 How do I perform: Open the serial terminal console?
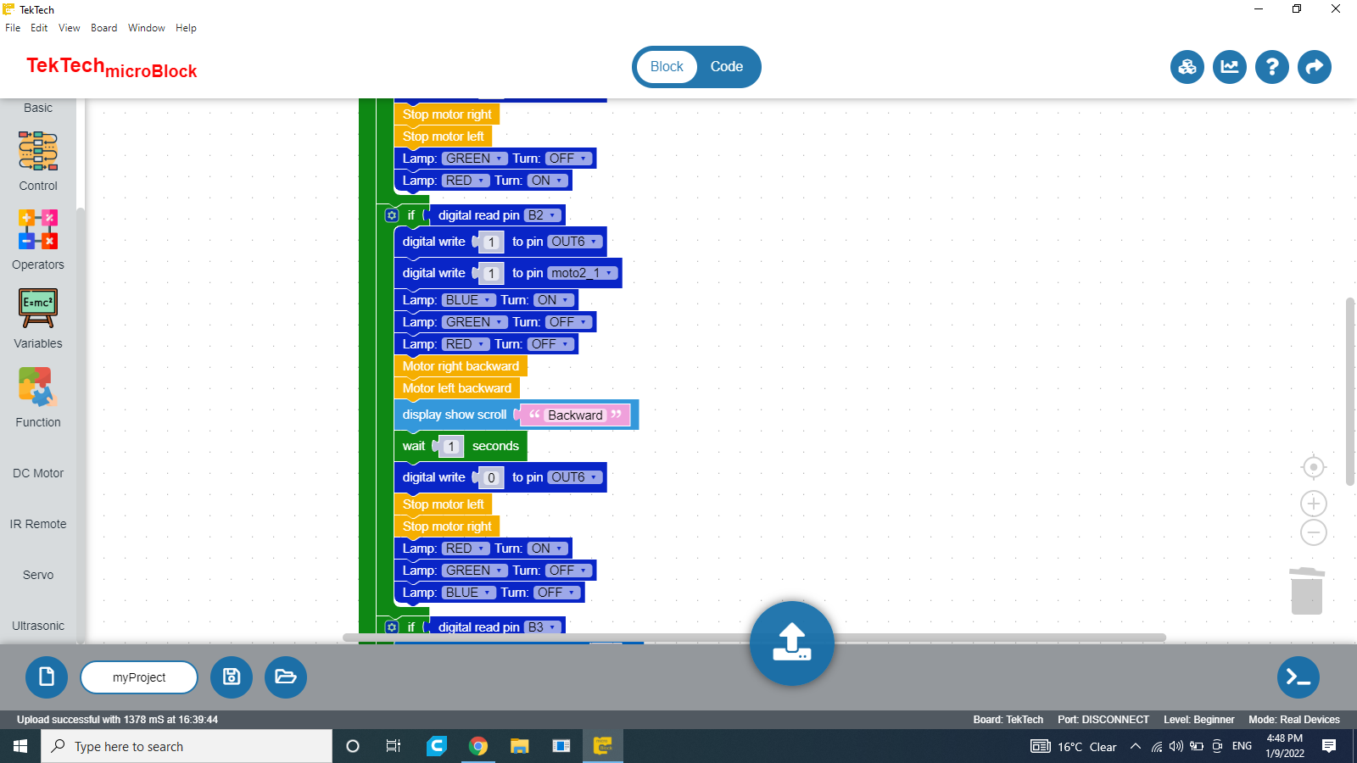click(1298, 677)
